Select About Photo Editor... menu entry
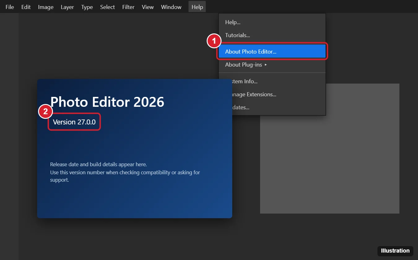 [x=272, y=51]
